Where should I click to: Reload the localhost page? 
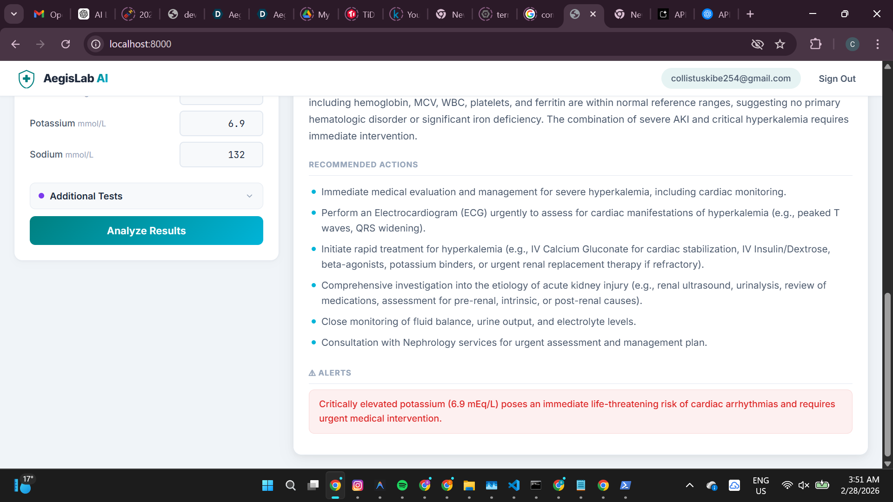[x=66, y=44]
